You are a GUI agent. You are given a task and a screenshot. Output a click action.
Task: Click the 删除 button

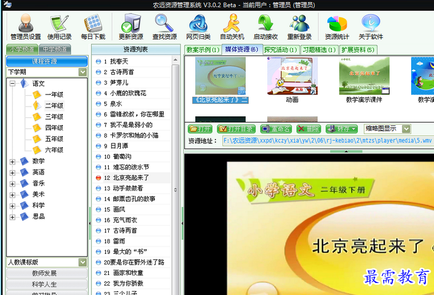tap(309, 129)
